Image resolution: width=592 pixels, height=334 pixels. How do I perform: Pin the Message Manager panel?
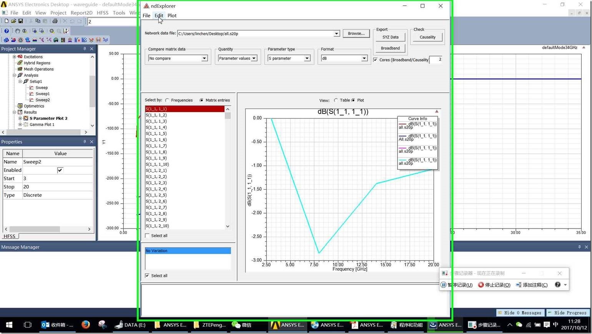point(579,247)
